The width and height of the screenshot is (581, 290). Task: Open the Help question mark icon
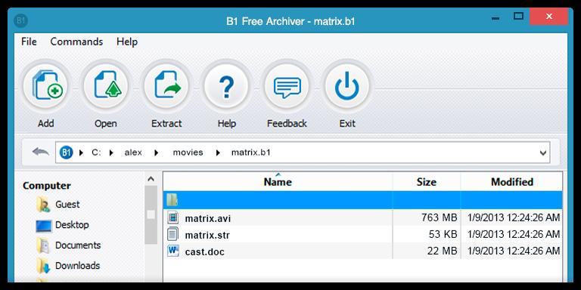tap(226, 86)
